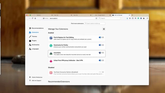The width and height of the screenshot is (165, 93).
Task: Open a new tab with plus button
Action: click(132, 15)
